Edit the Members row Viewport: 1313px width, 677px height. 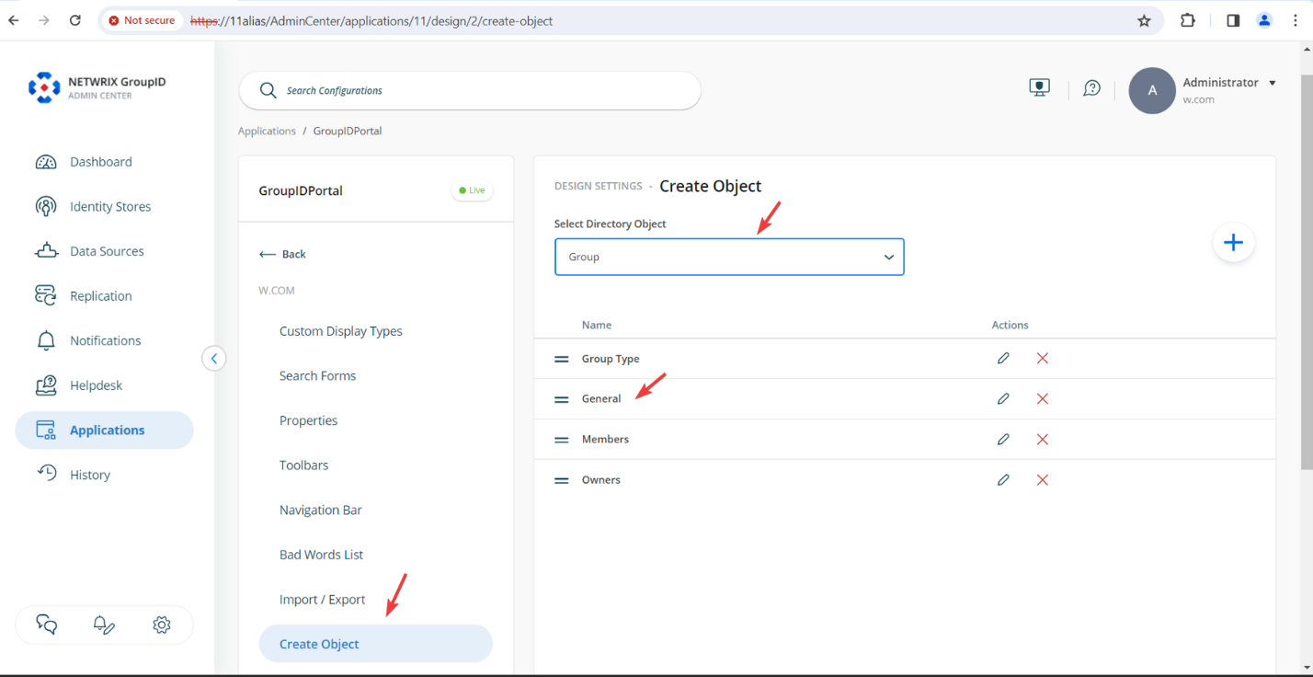coord(1003,439)
